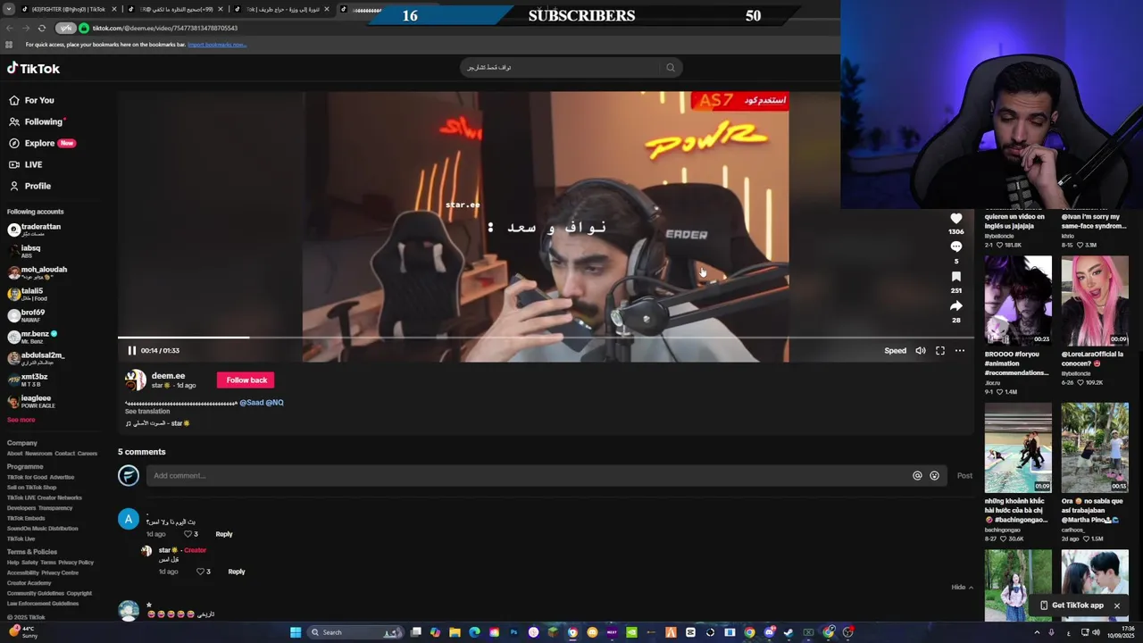
Task: Open Photoshop from the taskbar
Action: 513,632
